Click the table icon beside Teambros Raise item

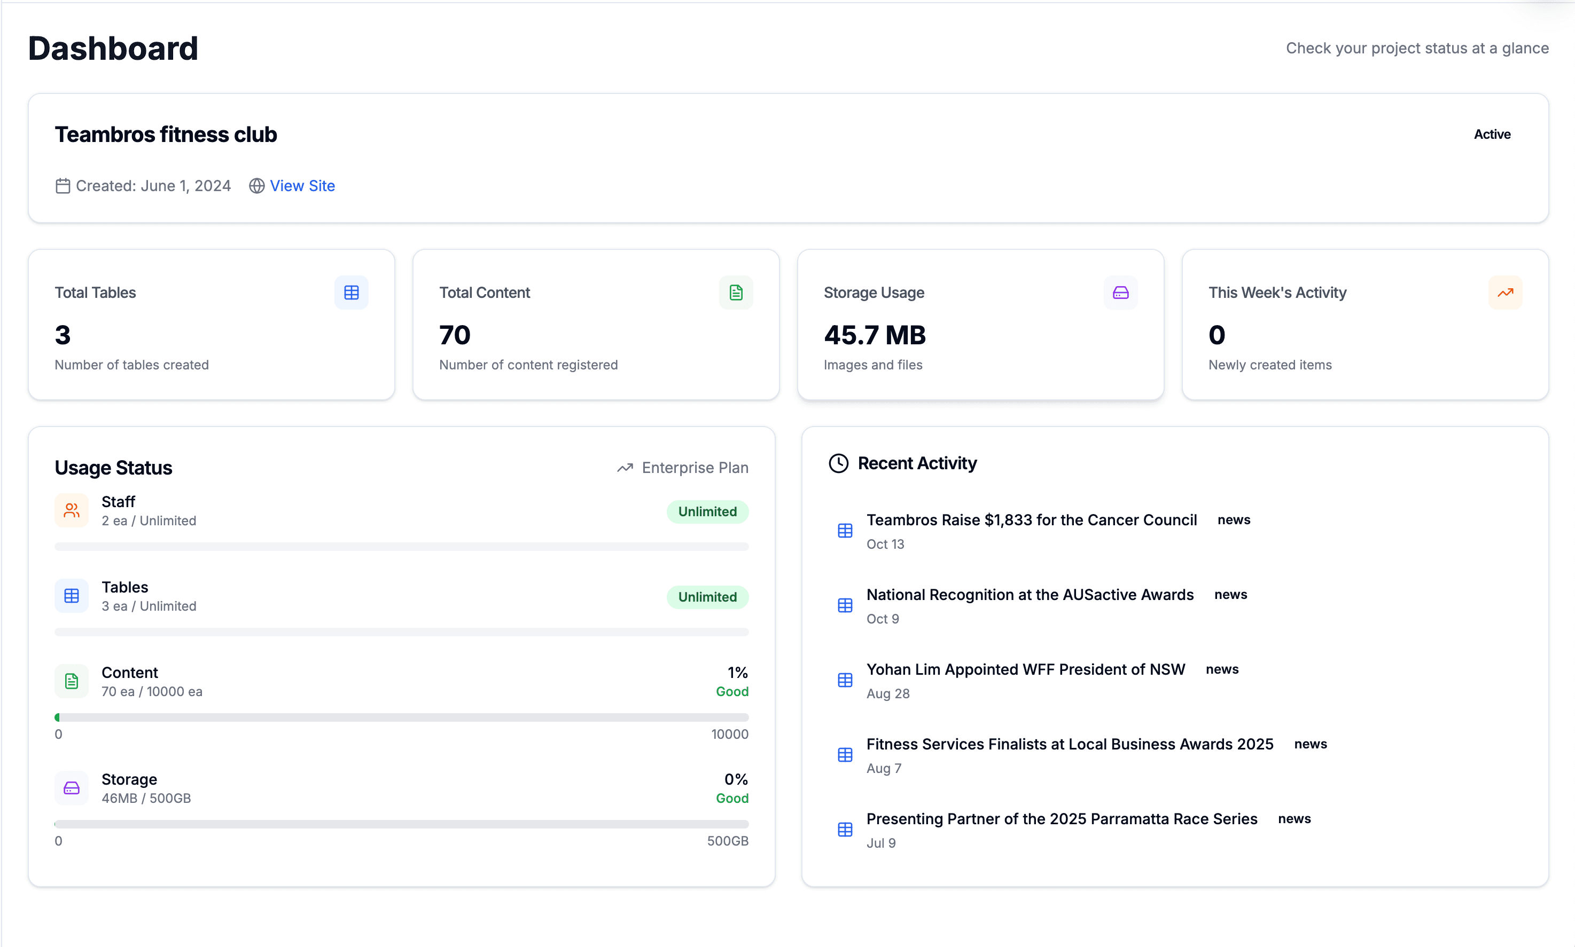(844, 530)
